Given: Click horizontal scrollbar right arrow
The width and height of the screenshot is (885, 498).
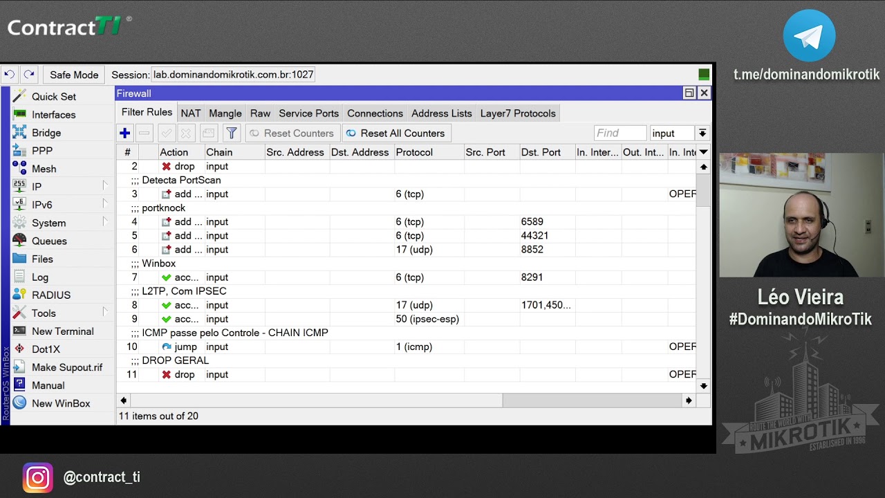Looking at the screenshot, I should coord(689,400).
